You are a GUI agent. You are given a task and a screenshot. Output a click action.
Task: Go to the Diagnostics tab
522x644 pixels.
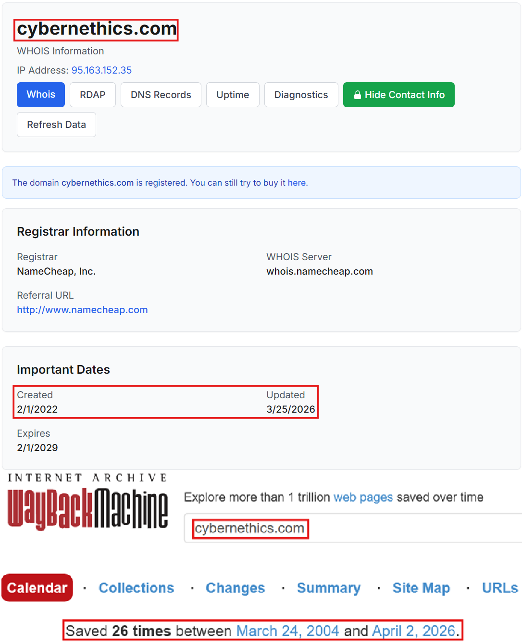click(301, 95)
